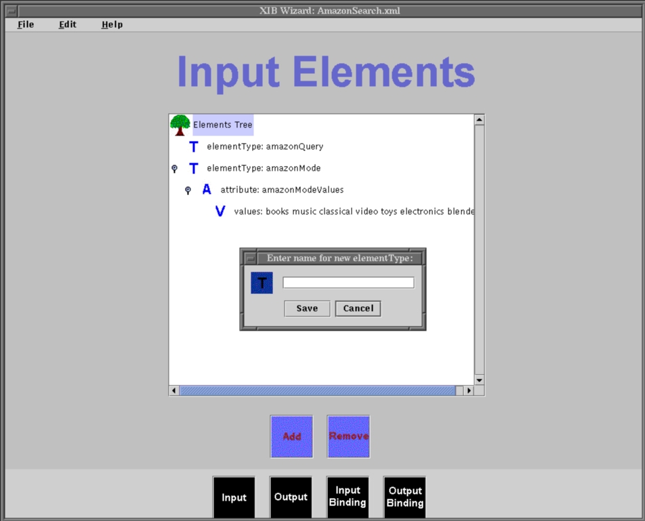Screen dimensions: 645x521
Task: Click the Add button
Action: [x=291, y=436]
